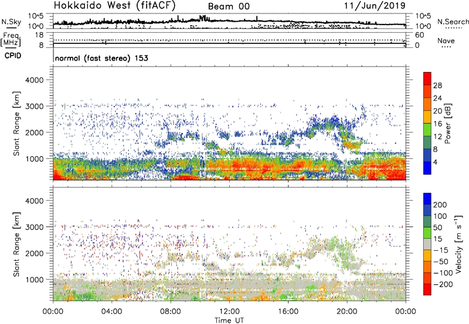
Task: Click "3000" on the power panel axis
Action: point(34,106)
